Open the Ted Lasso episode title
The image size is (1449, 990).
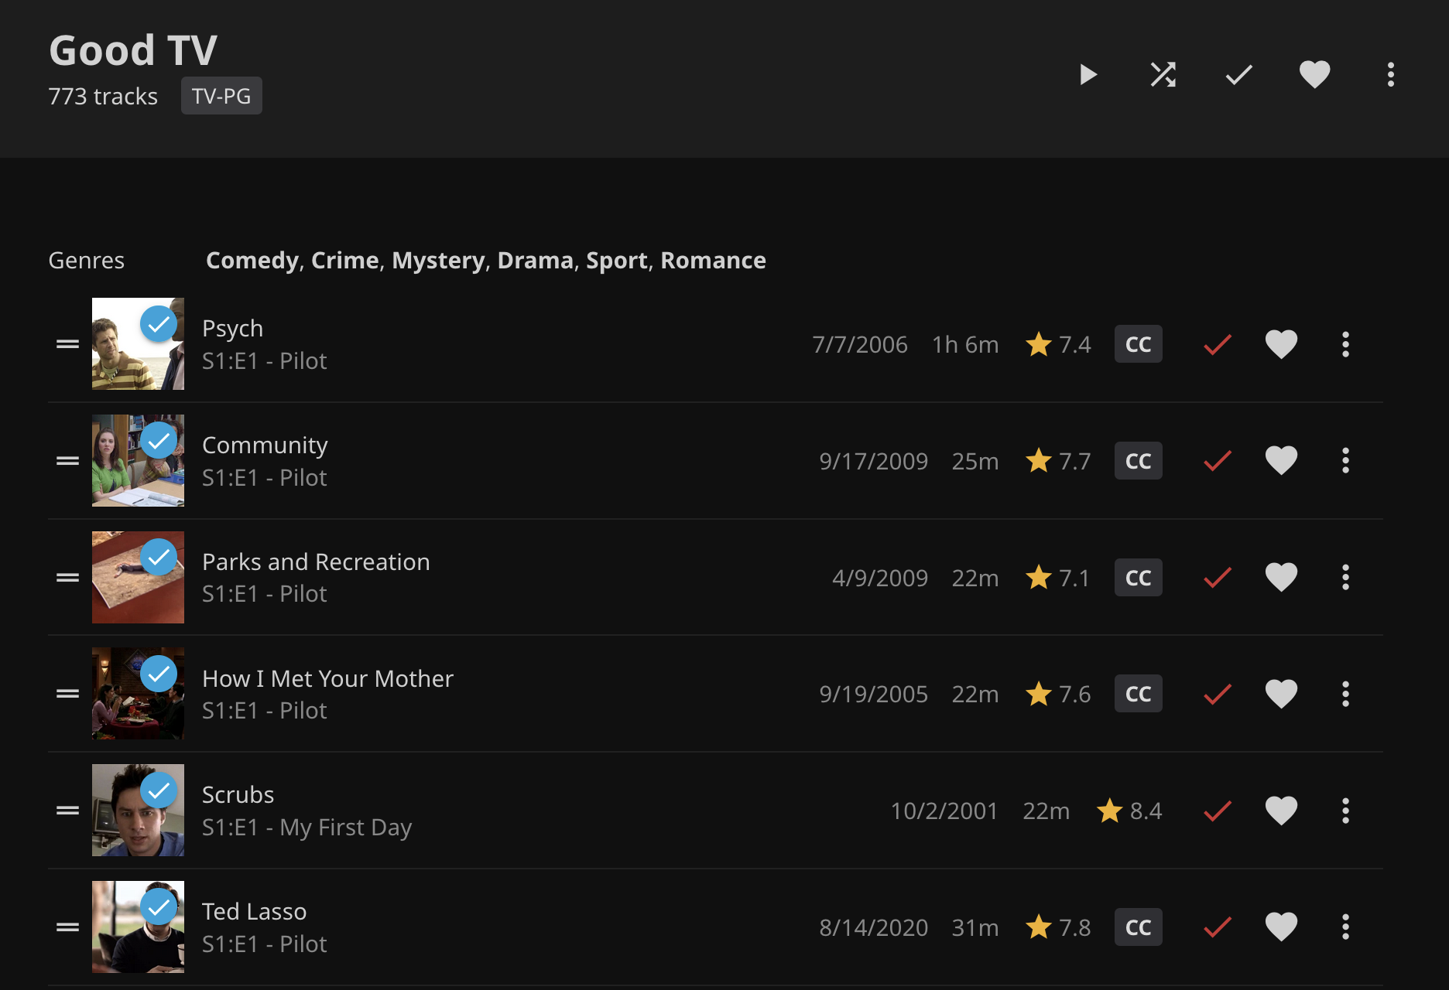pos(254,911)
